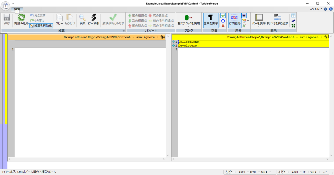Viewport: 334px width, 175px height.
Task: Toggle 行内差分 inline diff
Action: click(x=235, y=21)
